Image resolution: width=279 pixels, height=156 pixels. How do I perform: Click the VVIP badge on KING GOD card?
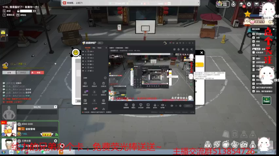tap(47, 135)
